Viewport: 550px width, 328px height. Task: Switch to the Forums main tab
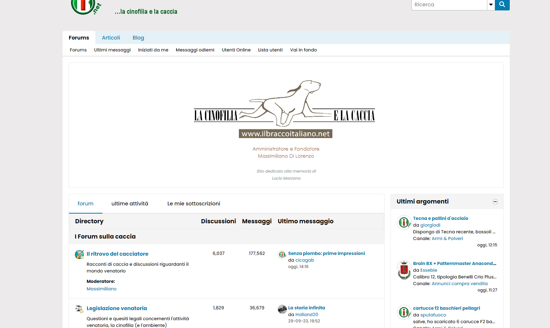point(79,38)
